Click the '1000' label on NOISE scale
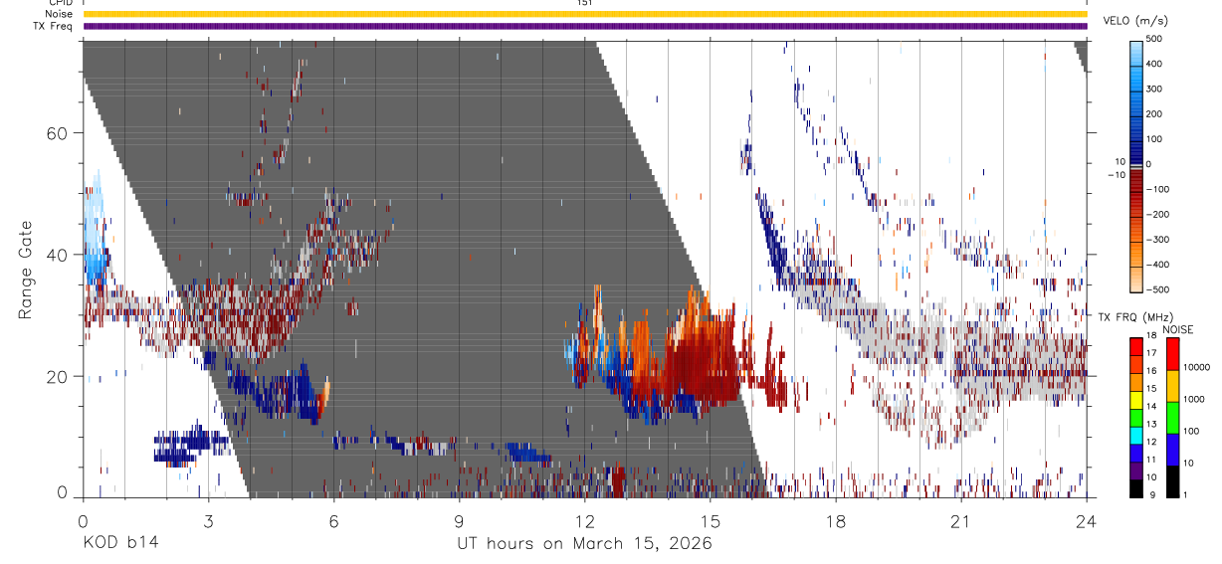The image size is (1222, 564). (1194, 400)
